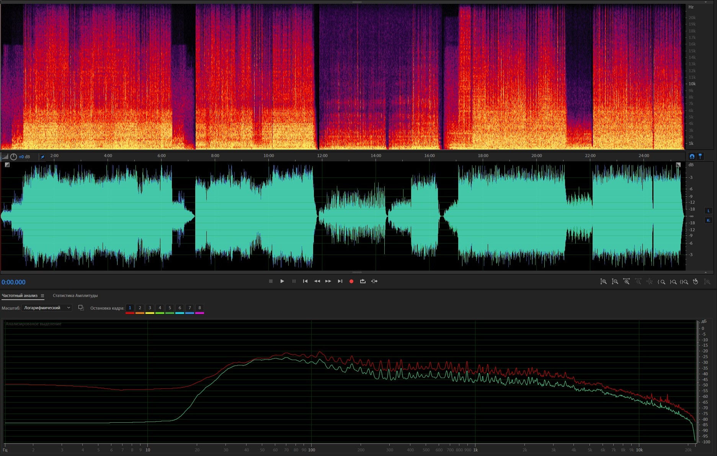The width and height of the screenshot is (717, 456).
Task: Toggle hold frame 5 button
Action: [x=170, y=308]
